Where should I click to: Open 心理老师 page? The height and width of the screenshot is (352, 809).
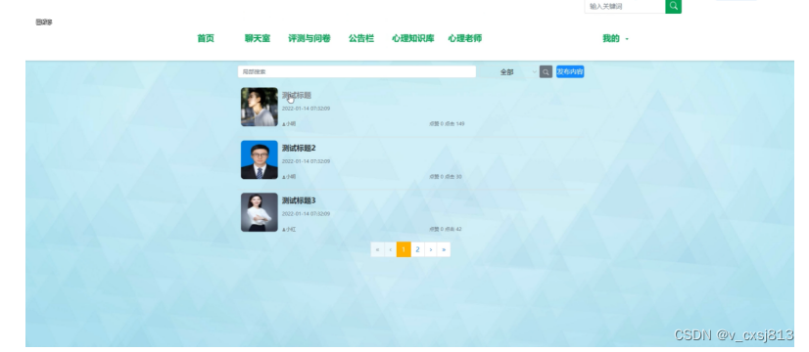(x=465, y=38)
